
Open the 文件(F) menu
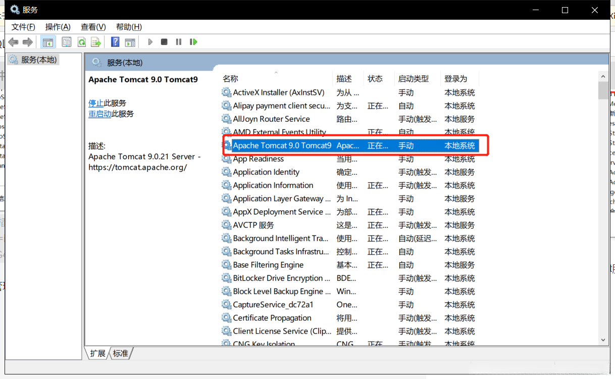[23, 27]
